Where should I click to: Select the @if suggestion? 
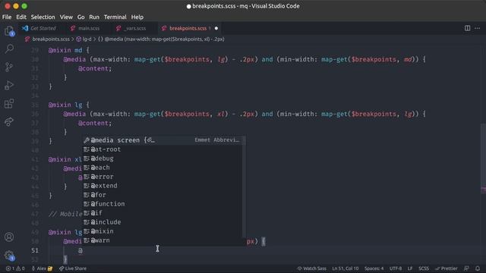pyautogui.click(x=163, y=213)
